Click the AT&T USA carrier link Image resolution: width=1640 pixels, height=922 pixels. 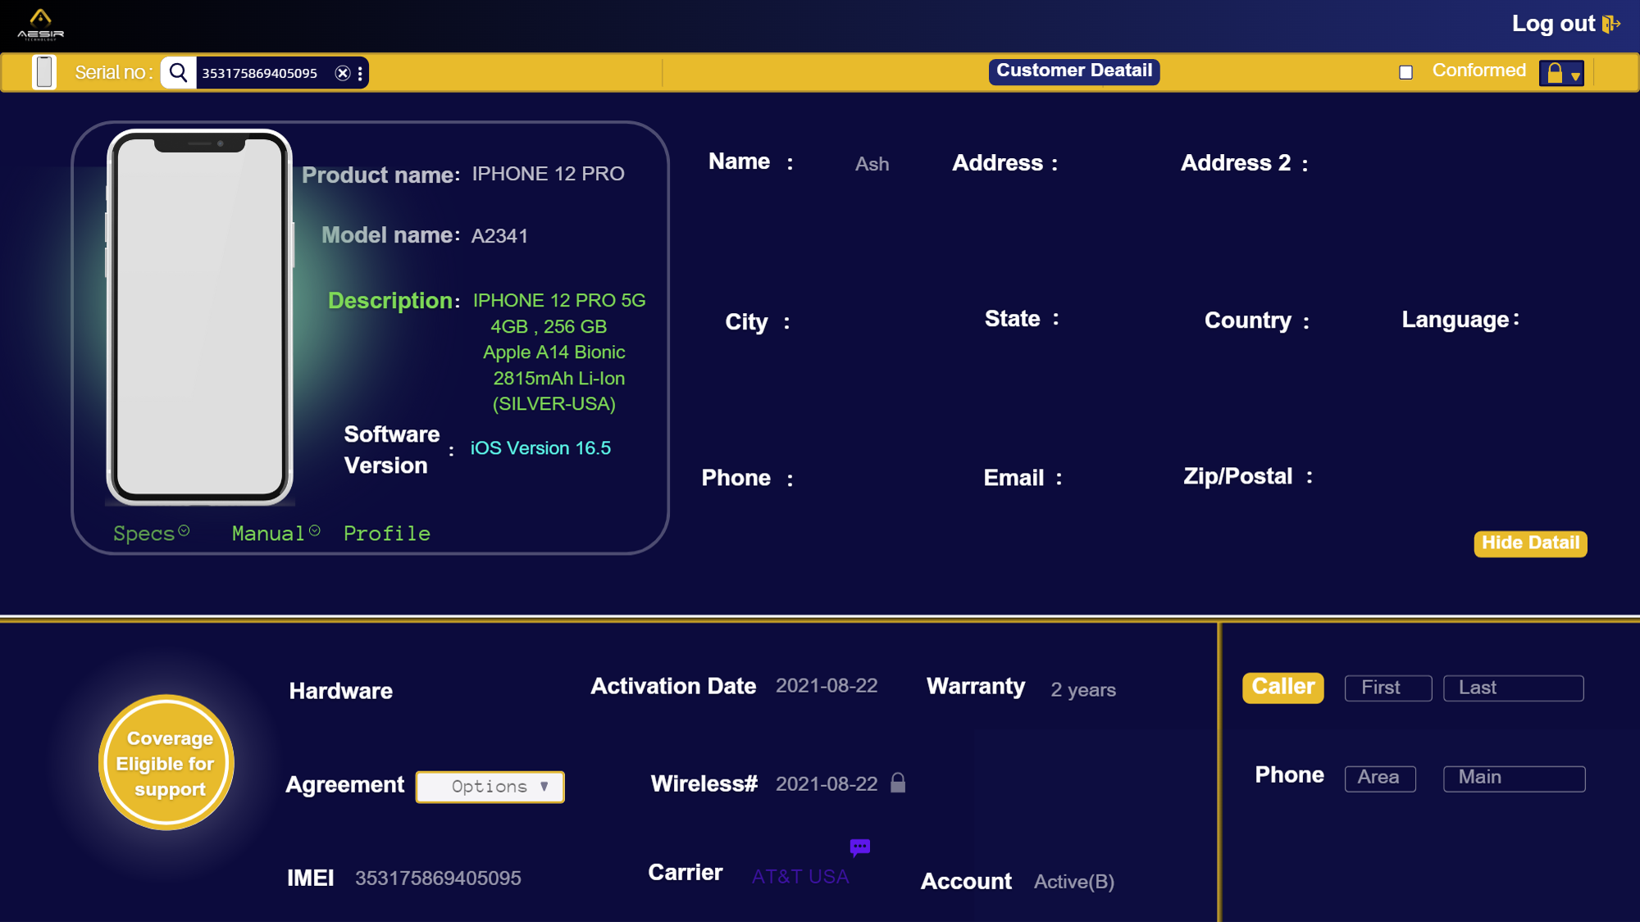(800, 877)
